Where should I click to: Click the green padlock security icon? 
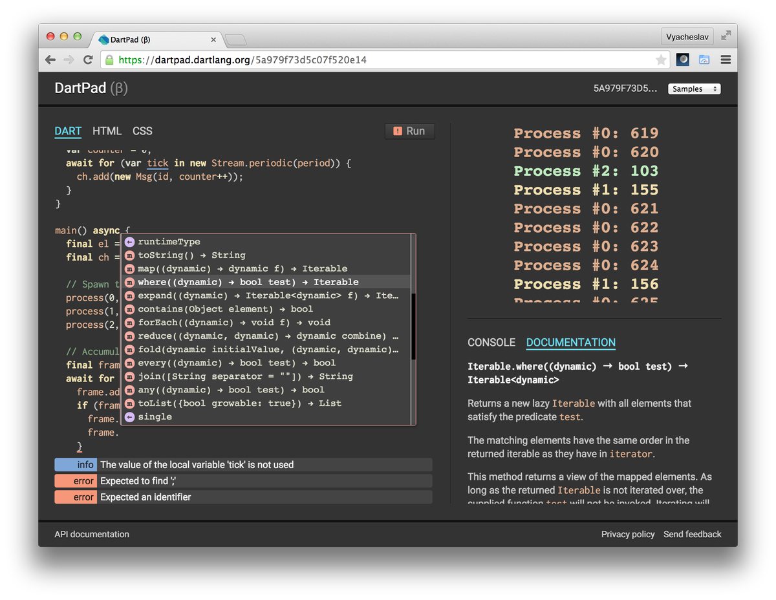[x=109, y=59]
